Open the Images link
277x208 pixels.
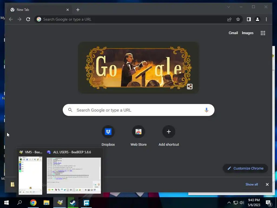(x=248, y=33)
